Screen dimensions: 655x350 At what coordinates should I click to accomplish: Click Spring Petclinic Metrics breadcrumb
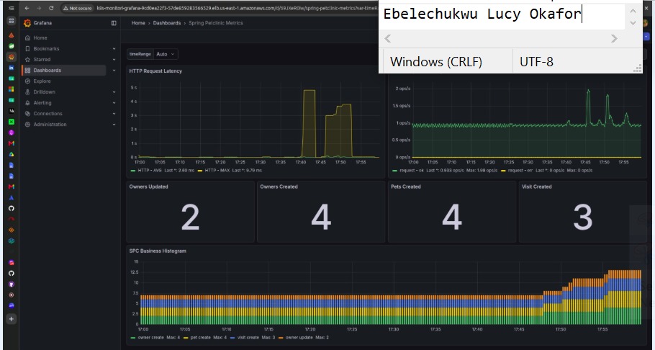pyautogui.click(x=215, y=23)
